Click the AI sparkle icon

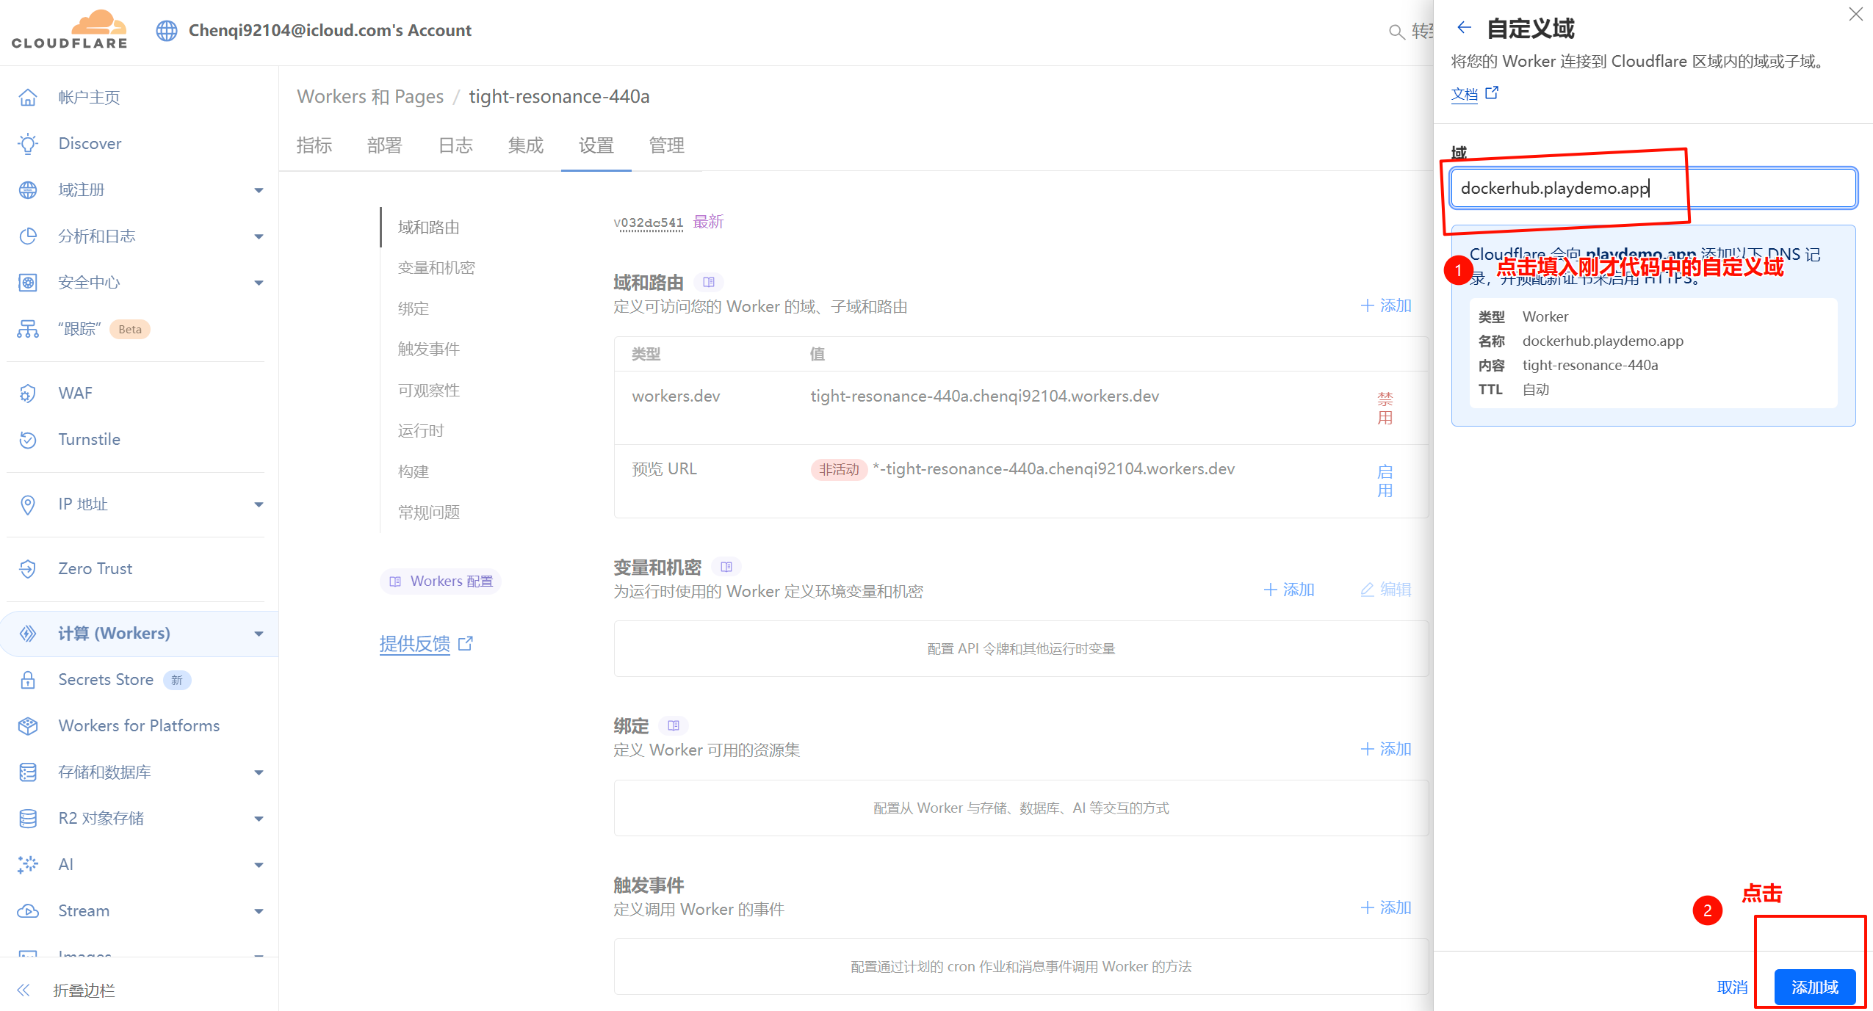point(28,864)
